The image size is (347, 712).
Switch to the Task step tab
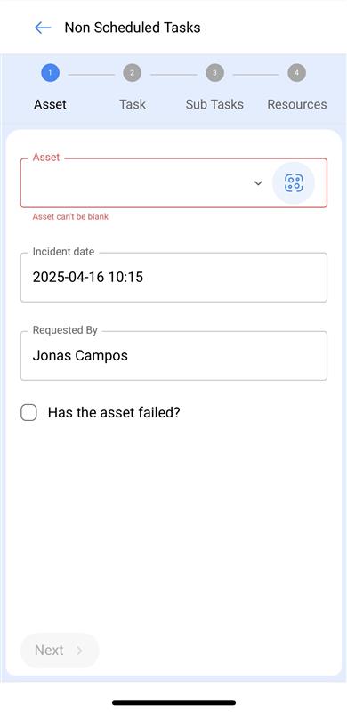133,104
